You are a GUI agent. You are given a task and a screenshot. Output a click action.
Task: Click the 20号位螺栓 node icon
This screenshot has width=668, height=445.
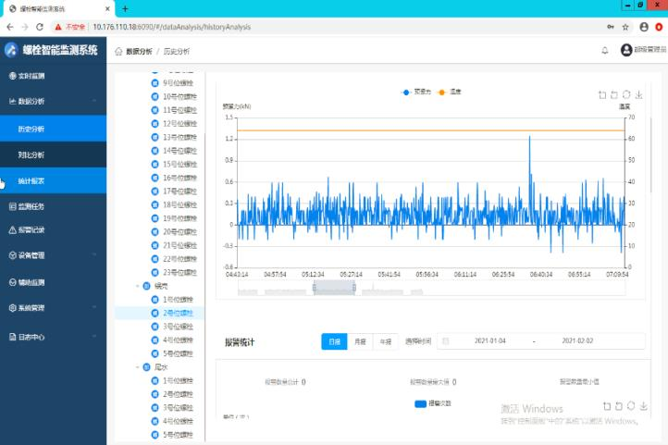pos(155,231)
